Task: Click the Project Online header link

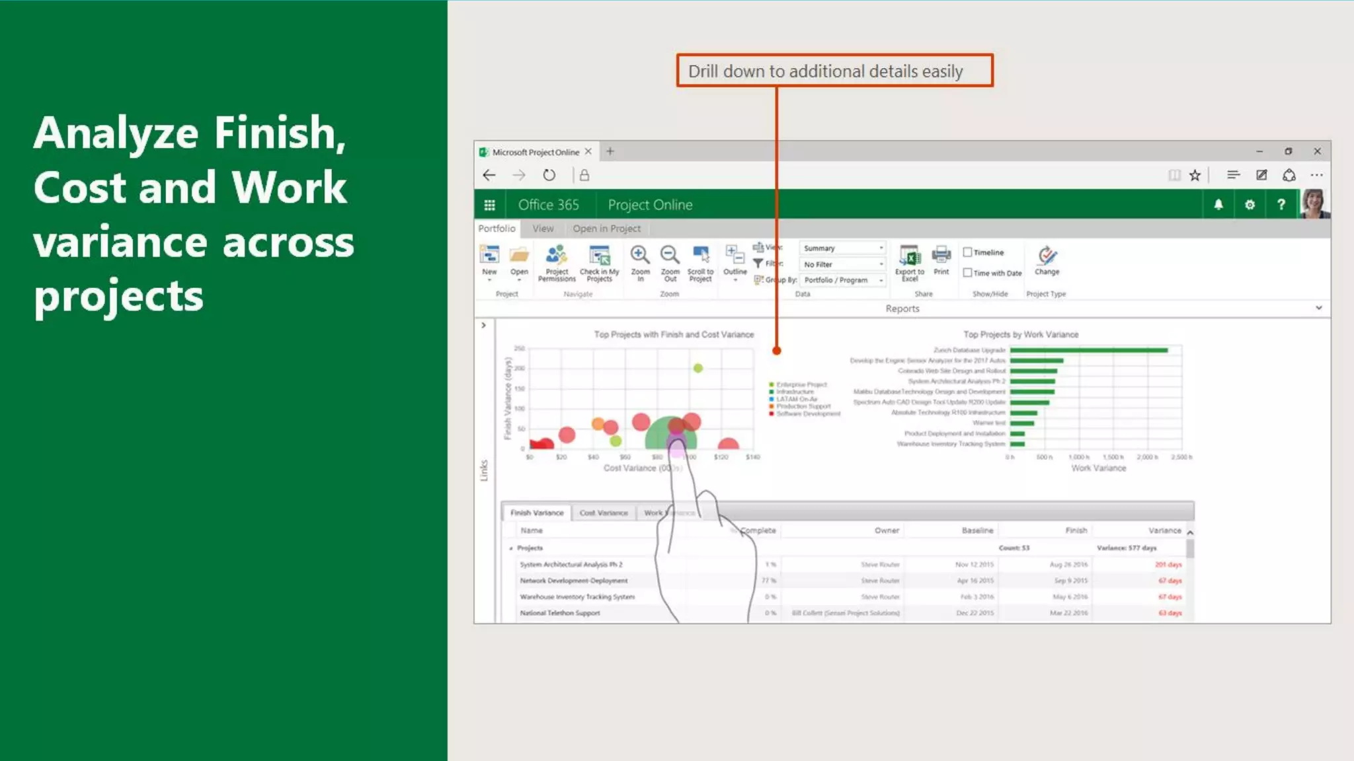Action: coord(650,205)
